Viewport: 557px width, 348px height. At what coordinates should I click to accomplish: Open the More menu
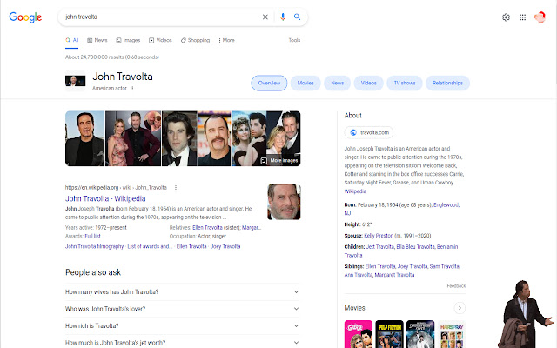point(226,40)
